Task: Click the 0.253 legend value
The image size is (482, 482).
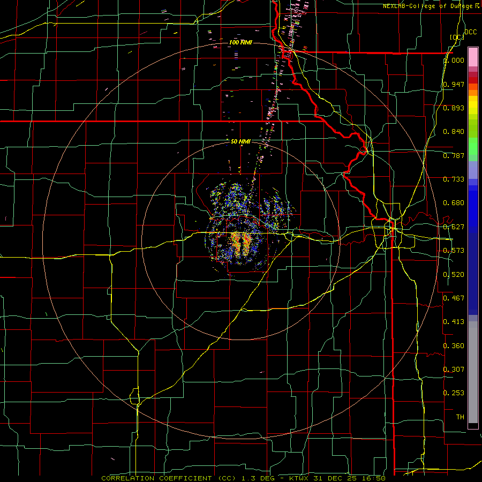Action: [x=454, y=393]
